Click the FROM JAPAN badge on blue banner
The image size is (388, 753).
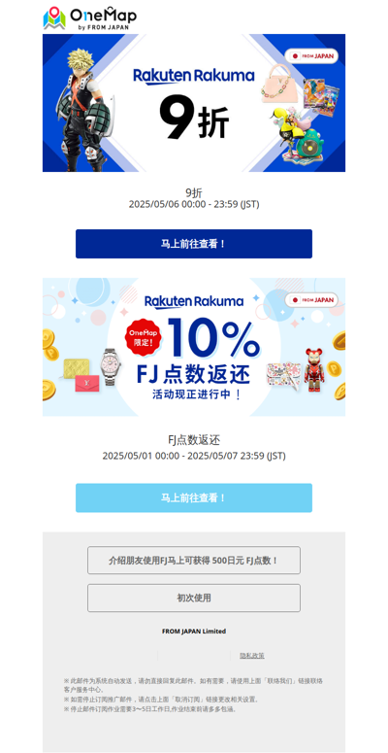click(312, 56)
